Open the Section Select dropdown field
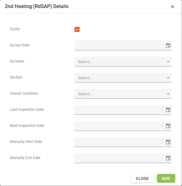 (123, 78)
